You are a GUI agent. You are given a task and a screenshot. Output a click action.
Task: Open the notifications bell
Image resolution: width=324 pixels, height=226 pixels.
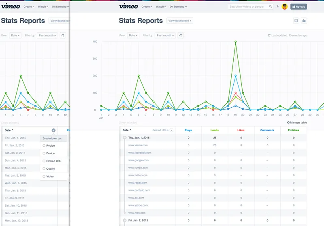coord(278,7)
